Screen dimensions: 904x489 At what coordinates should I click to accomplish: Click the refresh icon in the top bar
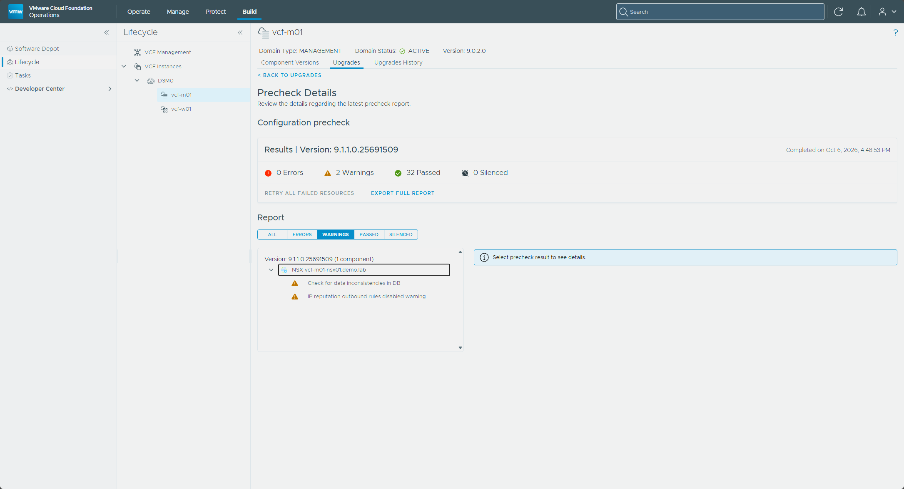838,12
